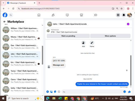Image resolution: width=135 pixels, height=101 pixels.
Task: Click the browser back arrow
Action: pyautogui.click(x=4, y=9)
